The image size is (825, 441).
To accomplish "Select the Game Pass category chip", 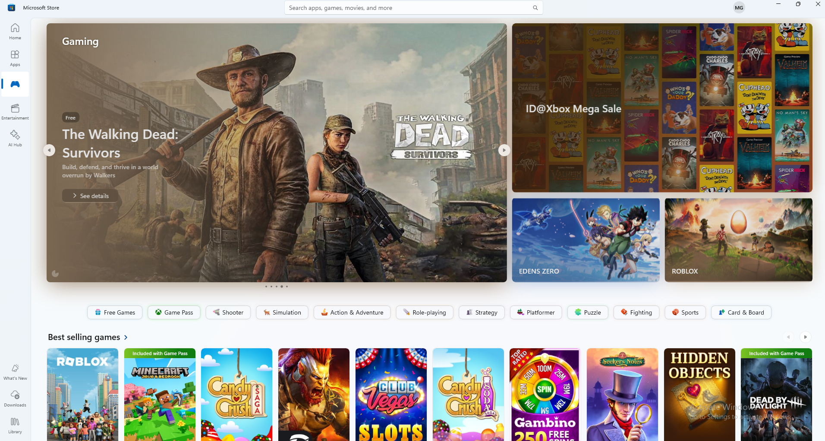I will coord(174,312).
